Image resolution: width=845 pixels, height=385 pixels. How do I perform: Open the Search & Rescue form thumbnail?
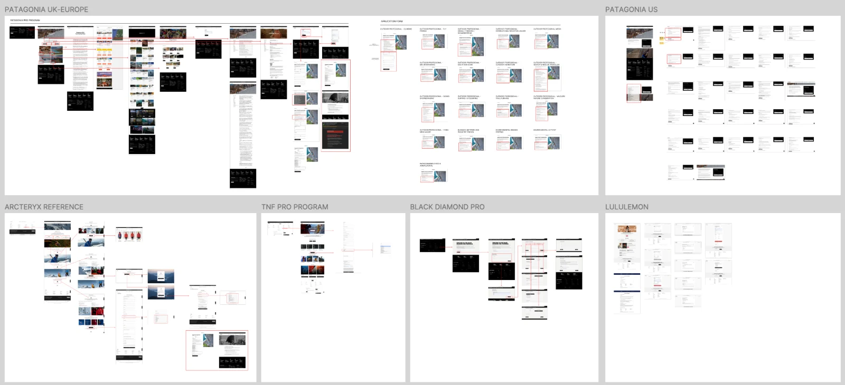(x=547, y=79)
